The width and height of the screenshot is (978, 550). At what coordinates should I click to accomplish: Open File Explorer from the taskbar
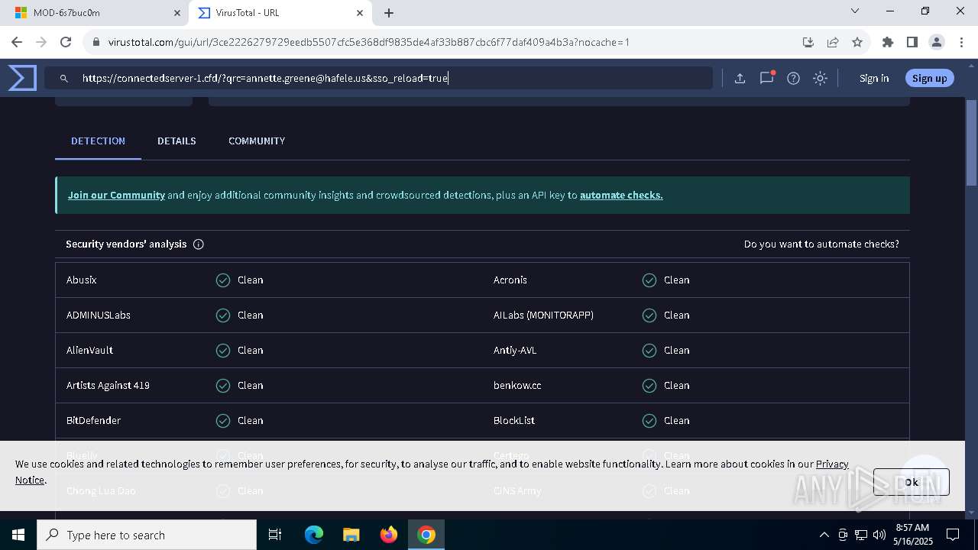[x=351, y=535]
